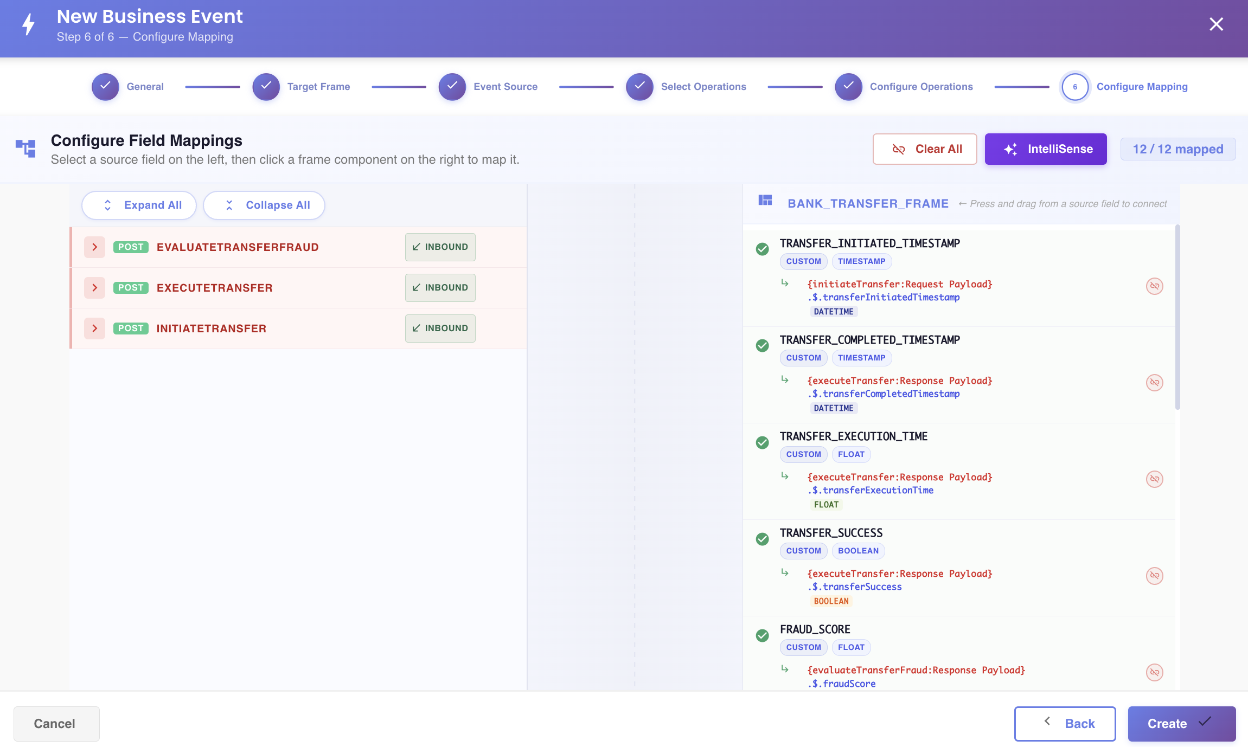The image size is (1248, 747).
Task: Clear all field mappings
Action: coord(925,149)
